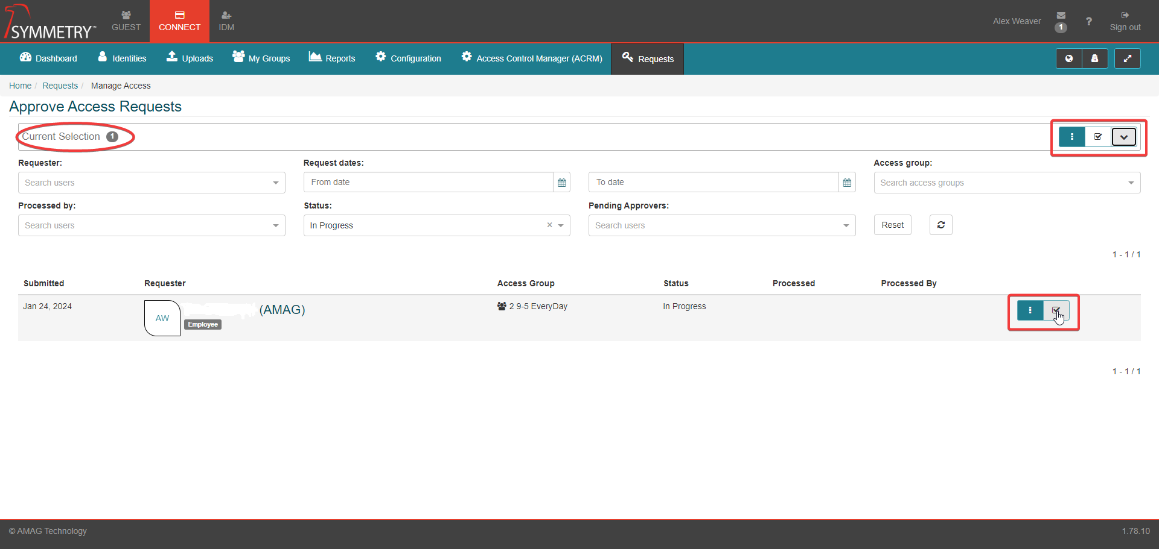Viewport: 1159px width, 549px height.
Task: Open Requester search users dropdown
Action: [x=152, y=183]
